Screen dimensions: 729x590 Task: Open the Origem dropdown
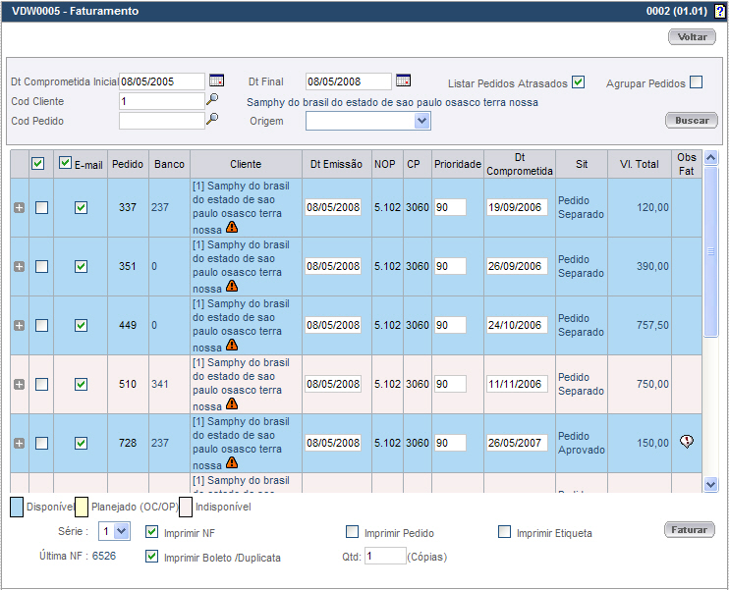click(x=421, y=121)
